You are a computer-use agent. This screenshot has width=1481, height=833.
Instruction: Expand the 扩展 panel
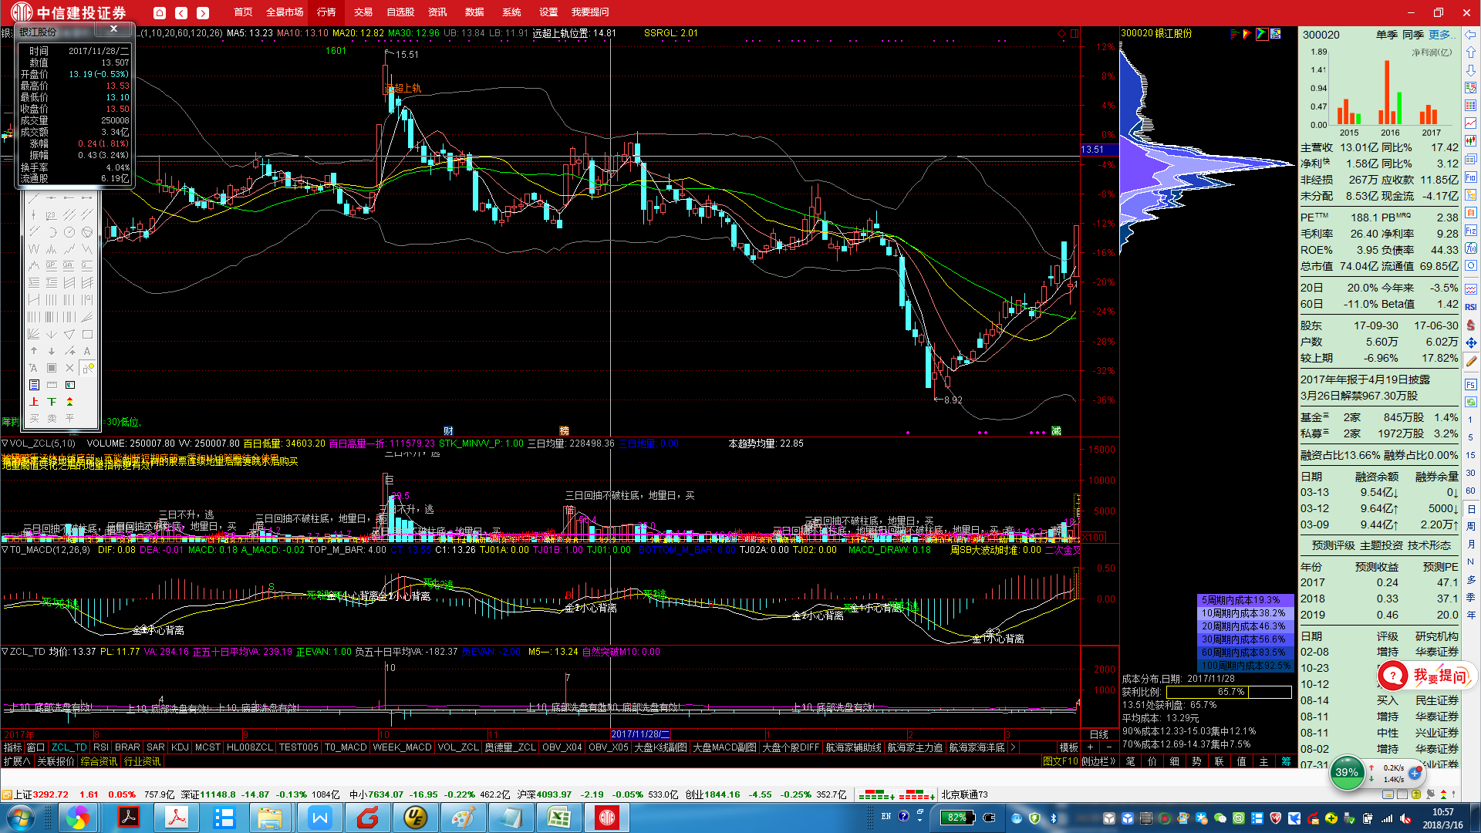[16, 761]
